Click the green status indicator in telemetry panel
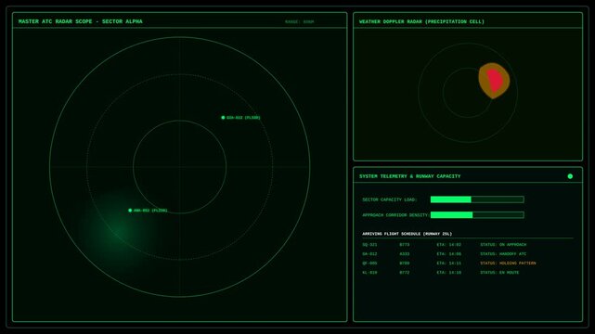This screenshot has height=334, width=595. coord(570,176)
